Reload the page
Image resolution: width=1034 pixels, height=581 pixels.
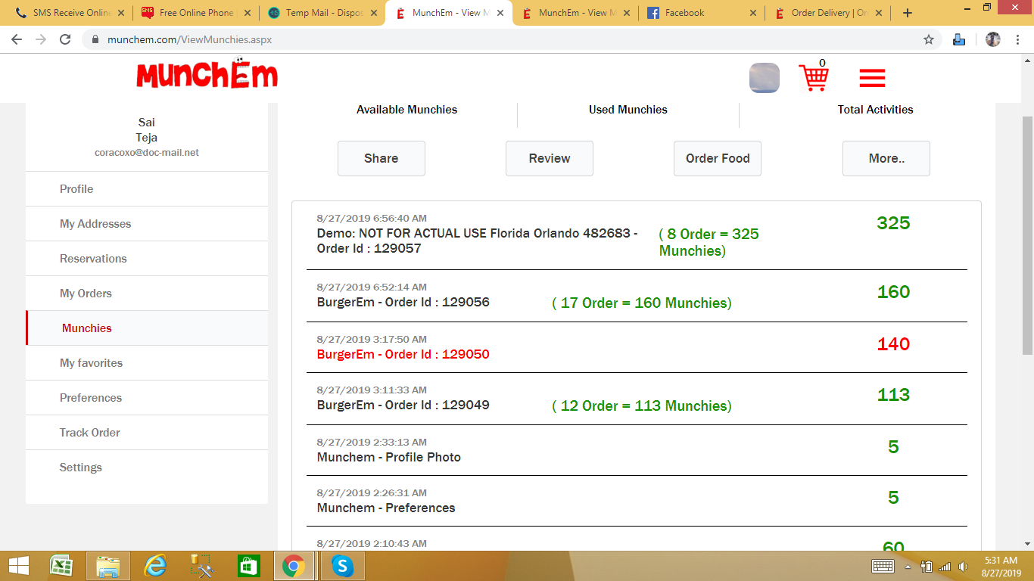pyautogui.click(x=65, y=39)
